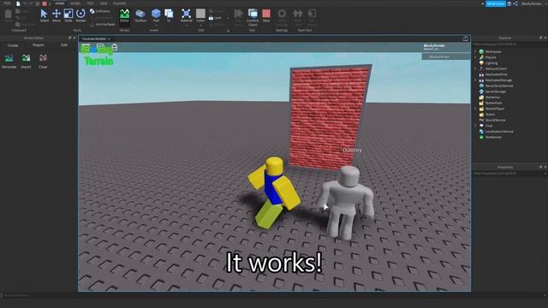Screen dimensions: 548x308
Task: Select LocalizationService in Explorer
Action: (499, 132)
